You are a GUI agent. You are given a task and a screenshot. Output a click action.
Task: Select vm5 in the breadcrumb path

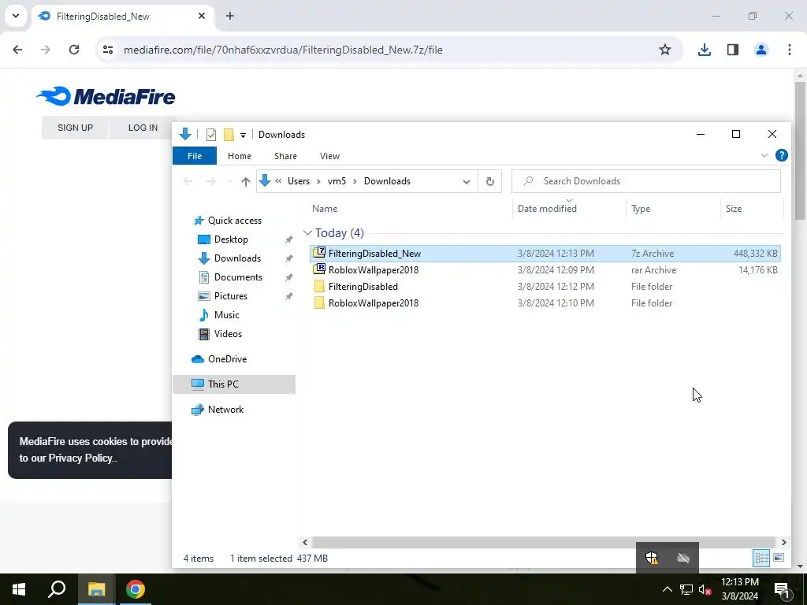tap(337, 181)
